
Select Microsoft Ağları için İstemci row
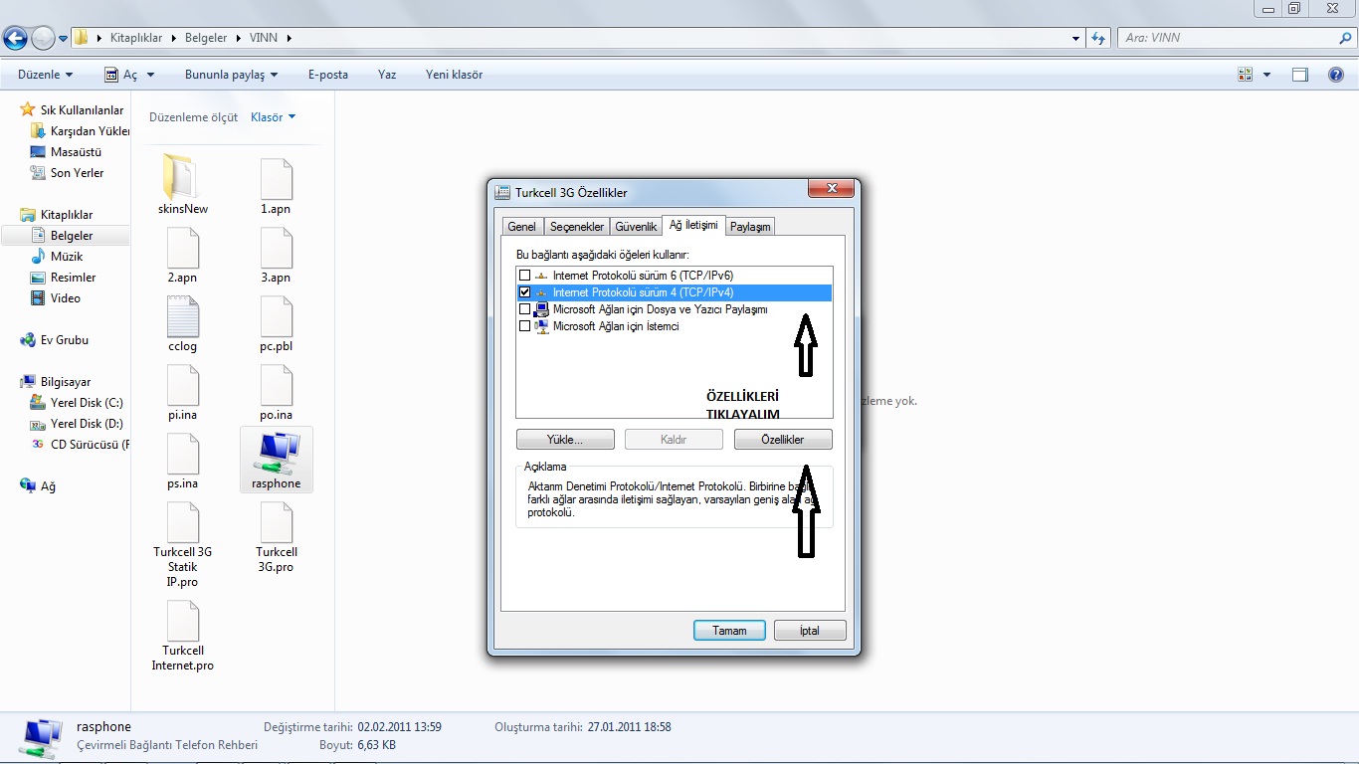(x=674, y=326)
